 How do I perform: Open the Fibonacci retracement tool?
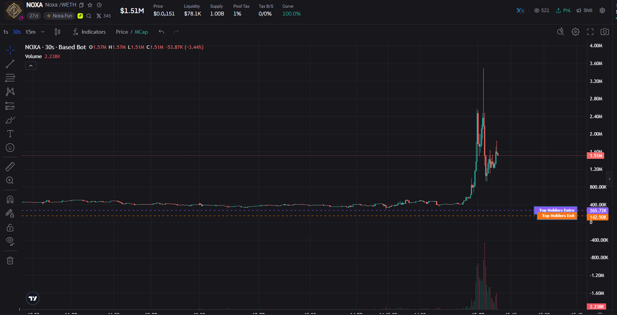[10, 78]
